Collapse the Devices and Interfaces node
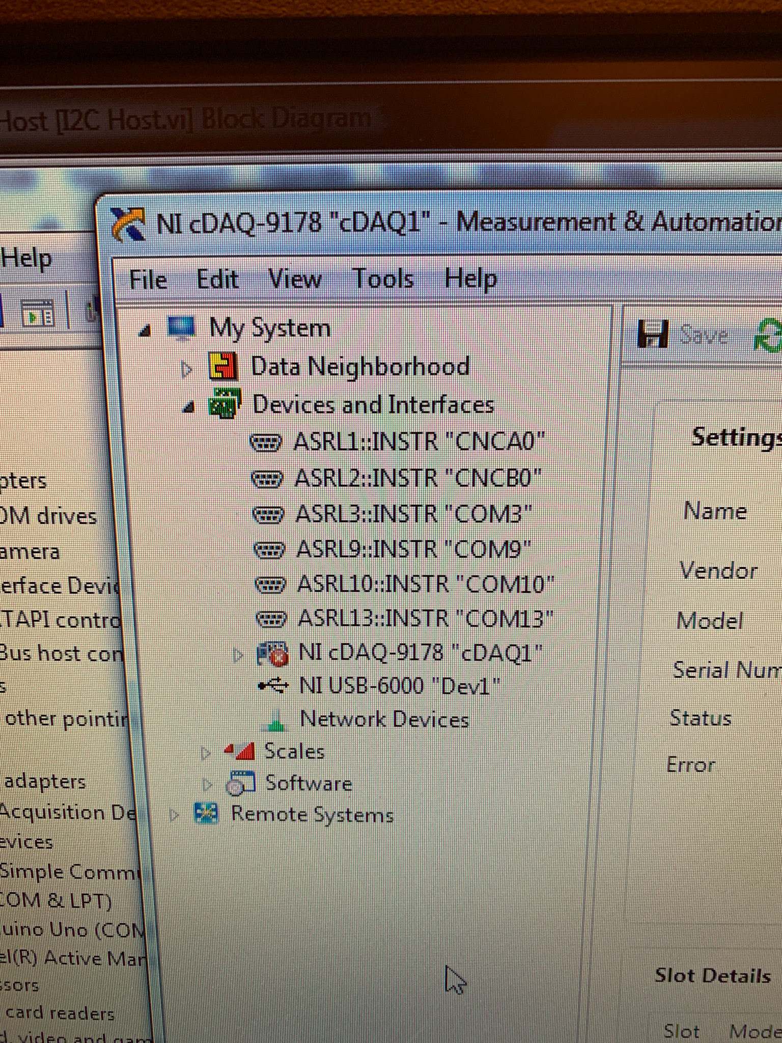This screenshot has height=1043, width=782. (189, 406)
